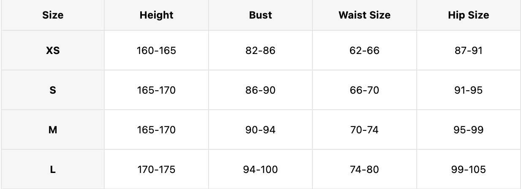Select the M size row label

click(53, 130)
